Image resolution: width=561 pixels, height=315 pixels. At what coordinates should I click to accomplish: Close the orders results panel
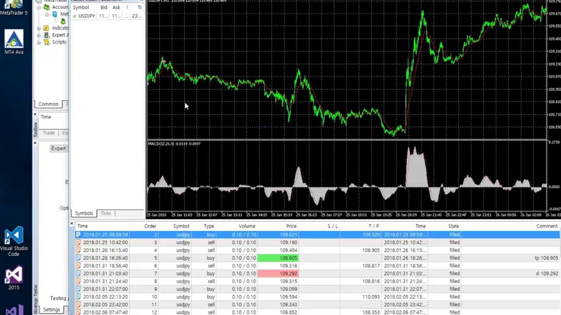pos(72,224)
